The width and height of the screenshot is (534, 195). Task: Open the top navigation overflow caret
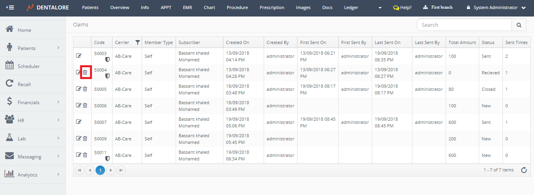pos(380,8)
